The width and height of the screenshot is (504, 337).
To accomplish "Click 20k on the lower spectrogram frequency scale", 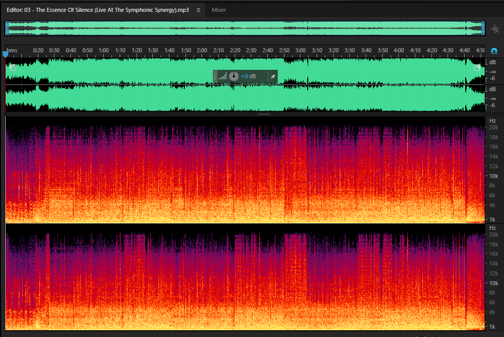I will point(494,235).
